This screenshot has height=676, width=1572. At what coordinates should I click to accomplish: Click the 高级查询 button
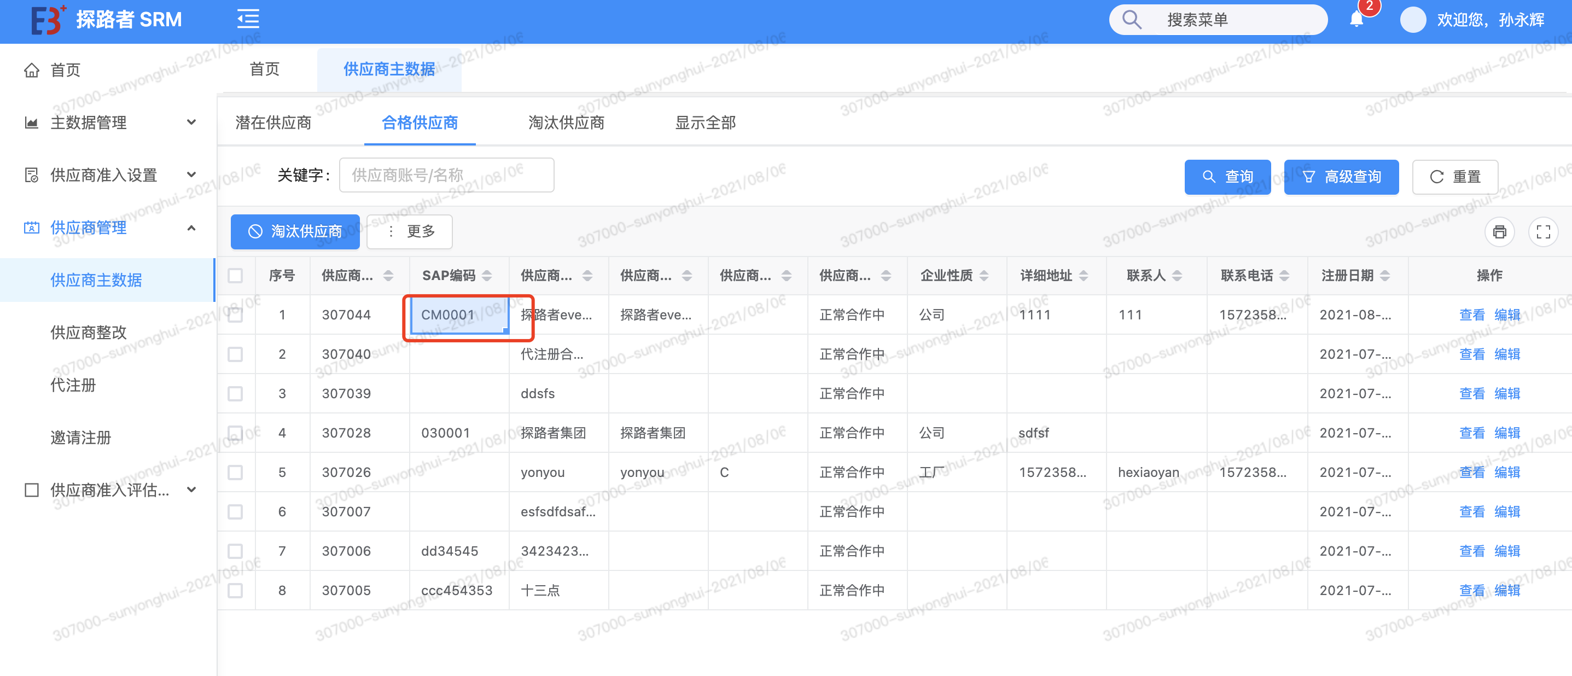pyautogui.click(x=1341, y=177)
